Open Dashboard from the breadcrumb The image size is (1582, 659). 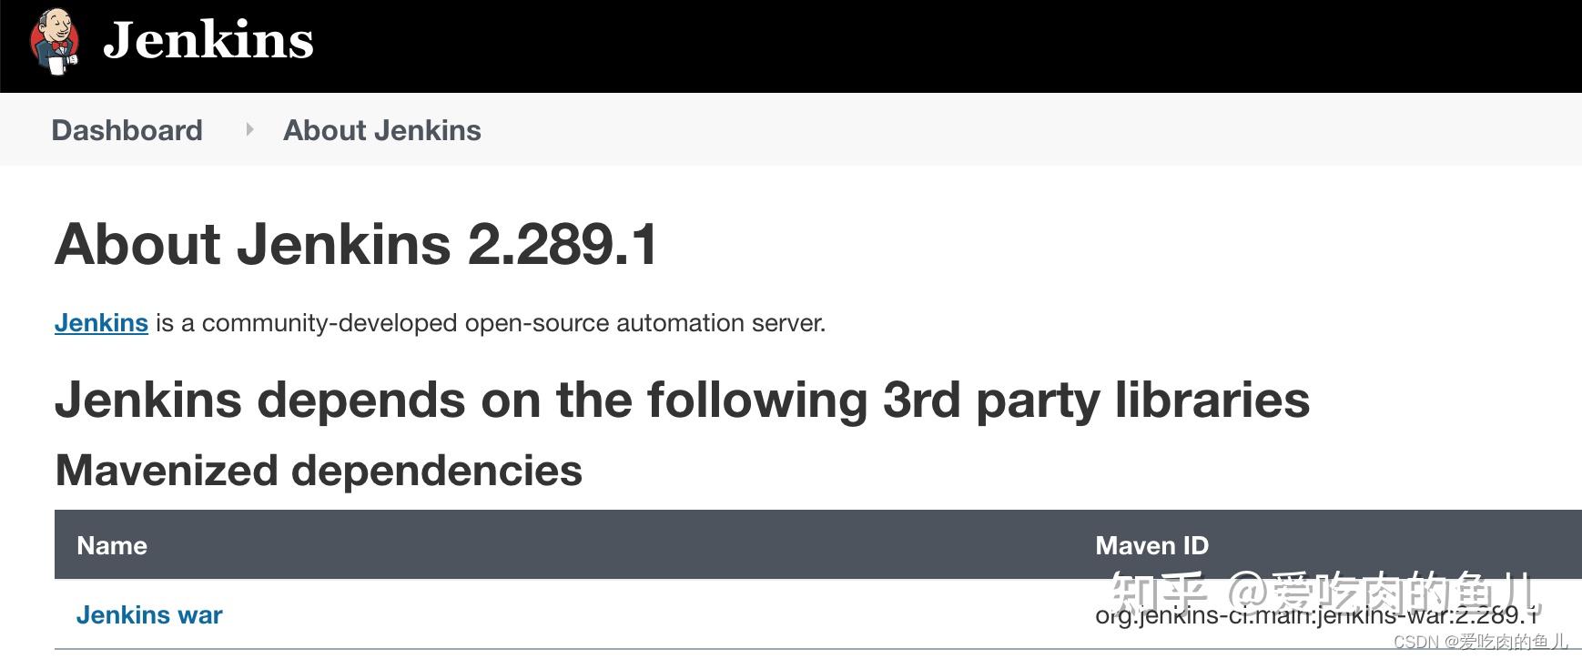tap(127, 130)
